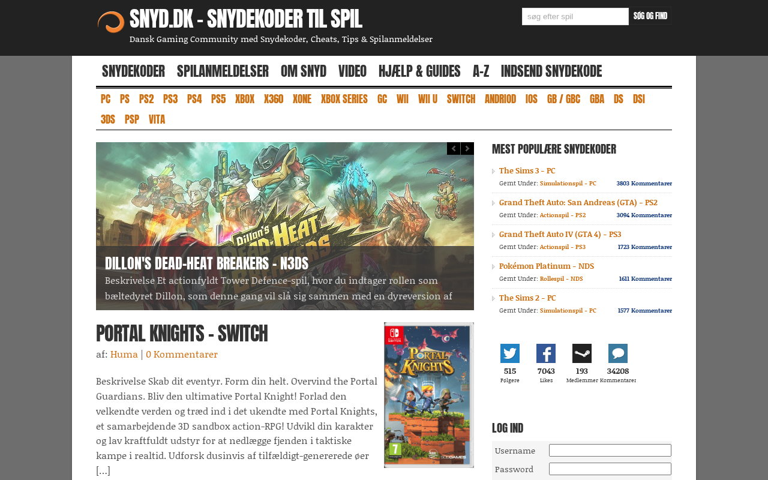Open the '3094 Kommentarer' link

point(644,215)
